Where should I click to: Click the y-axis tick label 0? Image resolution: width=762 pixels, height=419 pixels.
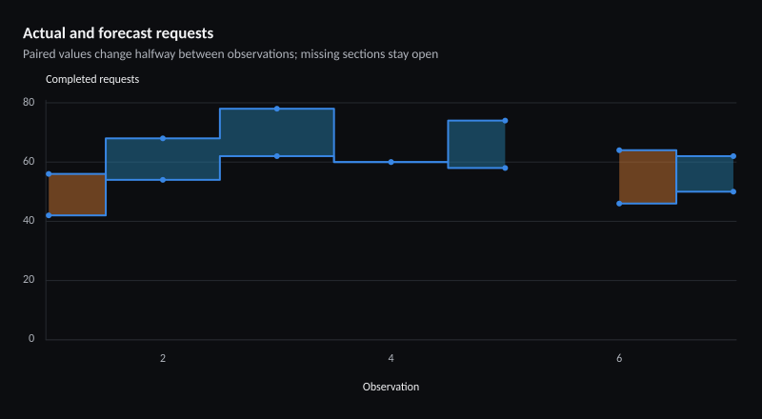click(x=31, y=339)
